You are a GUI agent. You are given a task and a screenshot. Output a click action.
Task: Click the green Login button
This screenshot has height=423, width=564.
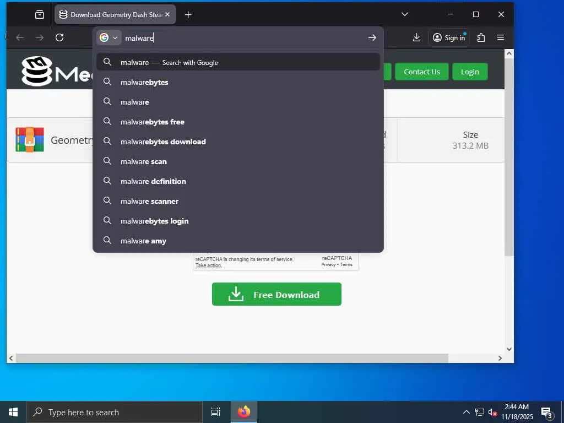pos(470,72)
